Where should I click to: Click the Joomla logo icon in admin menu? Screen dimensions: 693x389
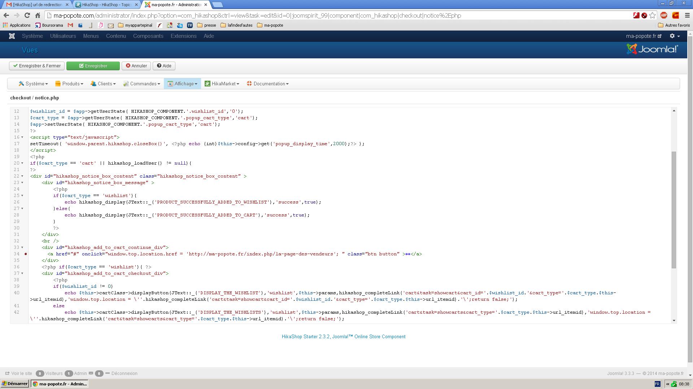click(x=12, y=36)
